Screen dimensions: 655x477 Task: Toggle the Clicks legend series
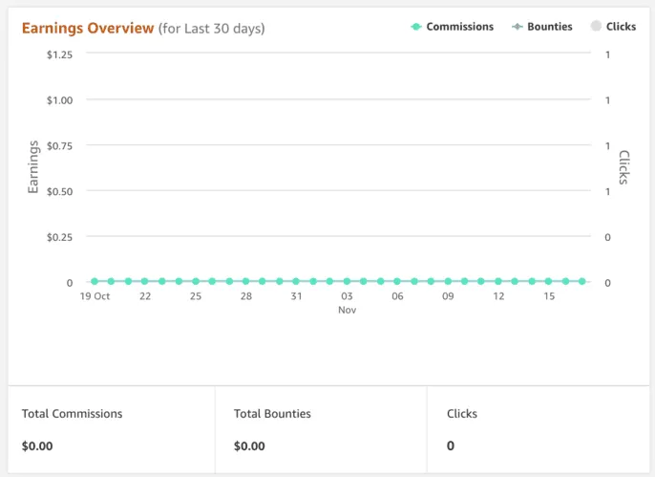613,27
